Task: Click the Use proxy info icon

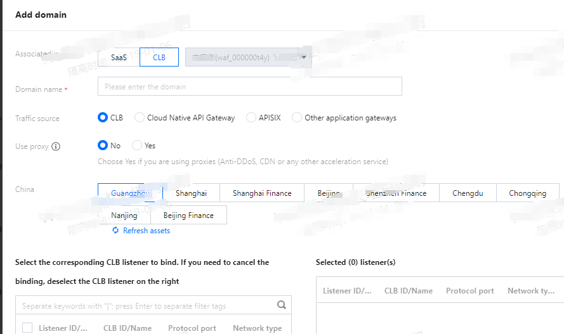Action: pos(56,146)
